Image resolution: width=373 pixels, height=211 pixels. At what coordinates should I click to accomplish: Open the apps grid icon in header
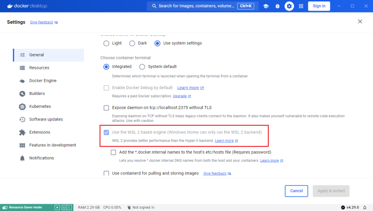301,6
